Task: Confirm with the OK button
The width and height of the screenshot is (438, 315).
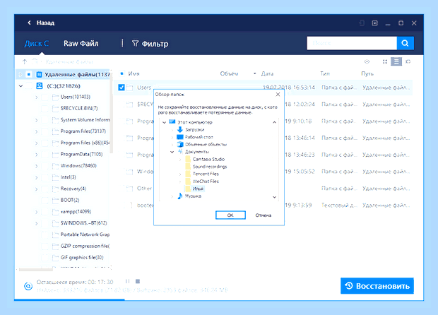Action: (230, 215)
